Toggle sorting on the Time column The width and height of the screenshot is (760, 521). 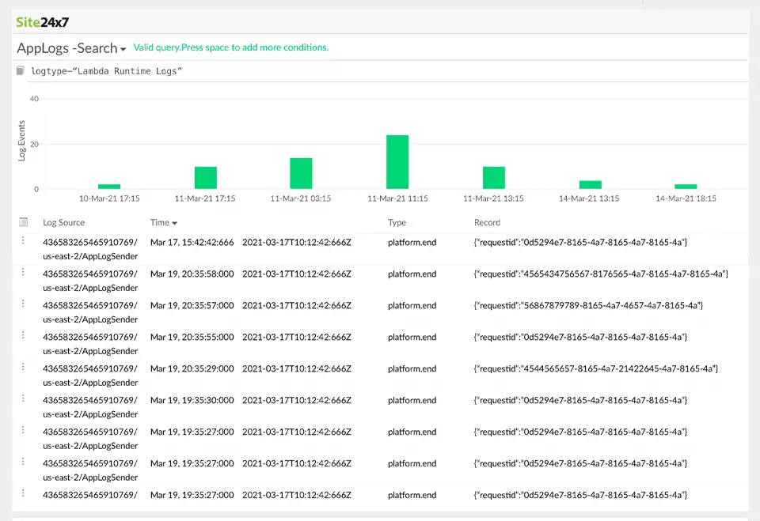162,222
